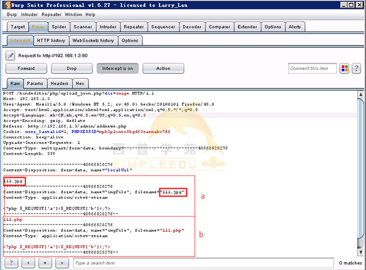This screenshot has height=270, width=366.
Task: Switch to the Extender tab
Action: (x=247, y=27)
